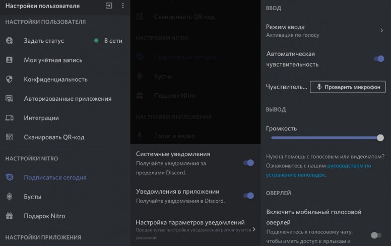Tap the dimmed Бусты icon in middle panel
This screenshot has width=391, height=246.
[140, 76]
